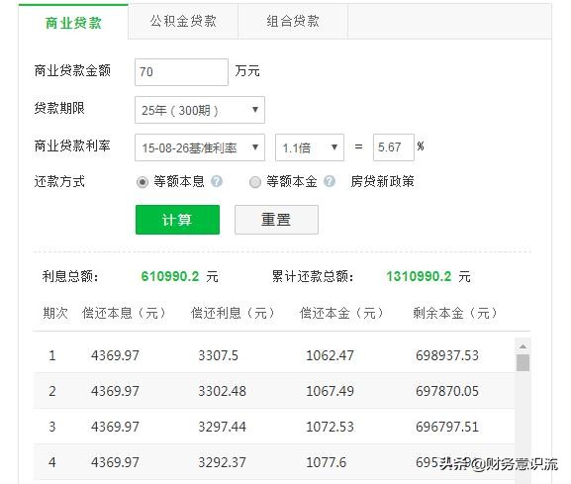Click the 利息总额 value 610990.2
571x484 pixels.
pyautogui.click(x=170, y=276)
